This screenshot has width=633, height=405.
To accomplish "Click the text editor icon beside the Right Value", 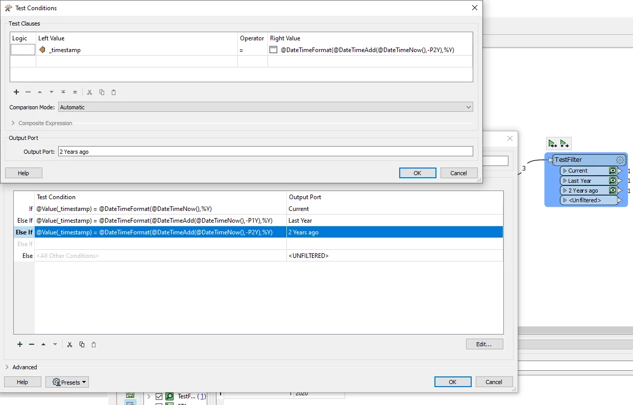I will (274, 49).
